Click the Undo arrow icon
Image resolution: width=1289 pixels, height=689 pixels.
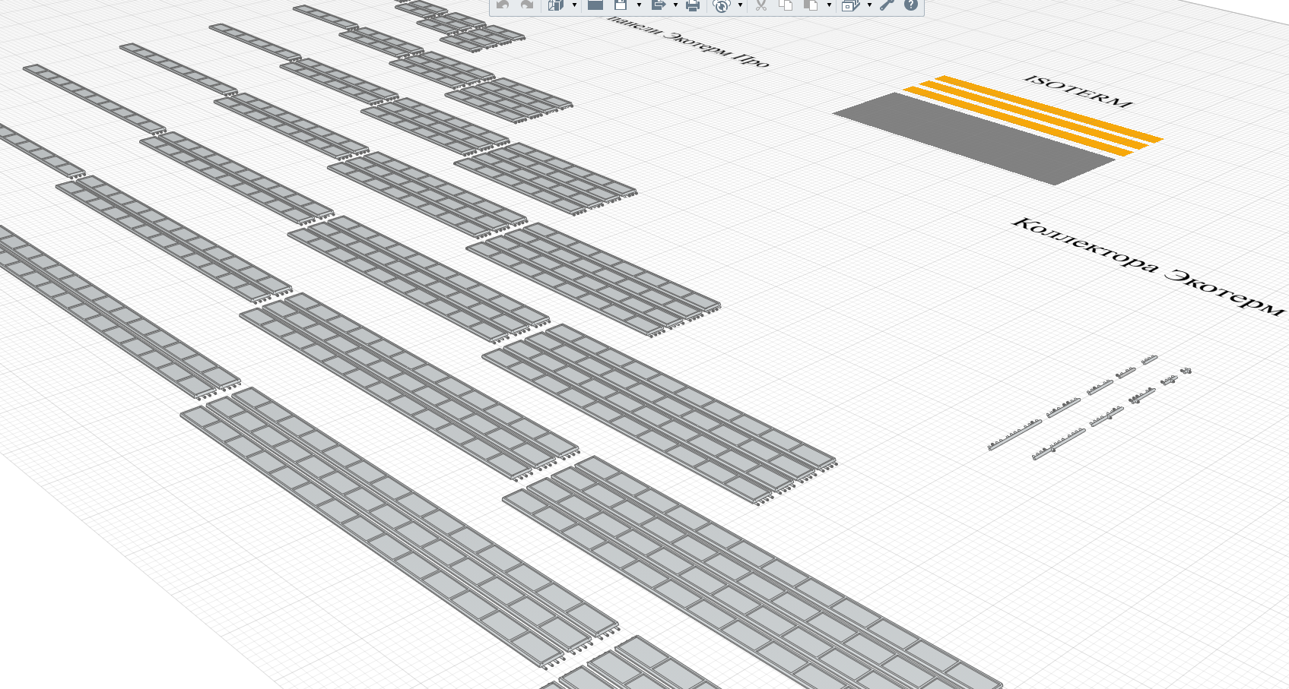pos(502,5)
